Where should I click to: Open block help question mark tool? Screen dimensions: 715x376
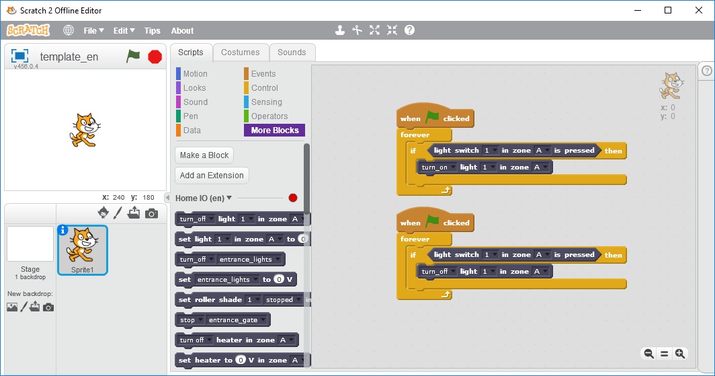click(x=409, y=30)
